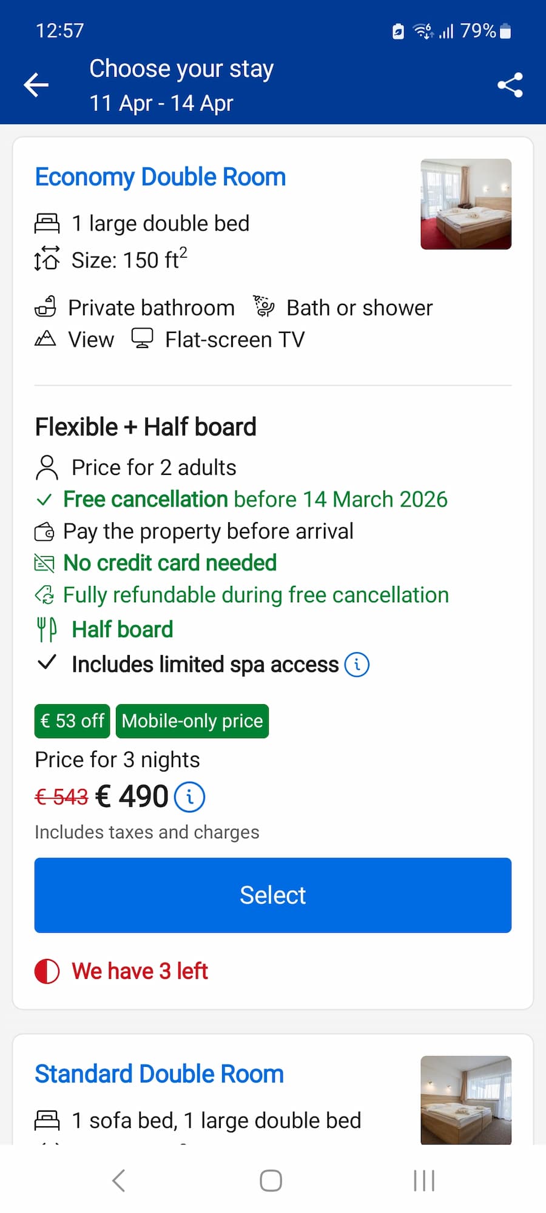This screenshot has height=1213, width=546.
Task: Tap the mountain view icon
Action: tap(45, 339)
